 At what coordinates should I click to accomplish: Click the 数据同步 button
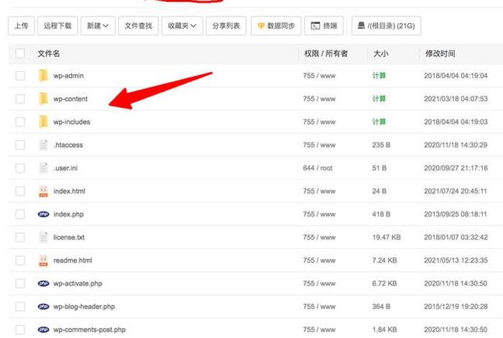[x=276, y=26]
